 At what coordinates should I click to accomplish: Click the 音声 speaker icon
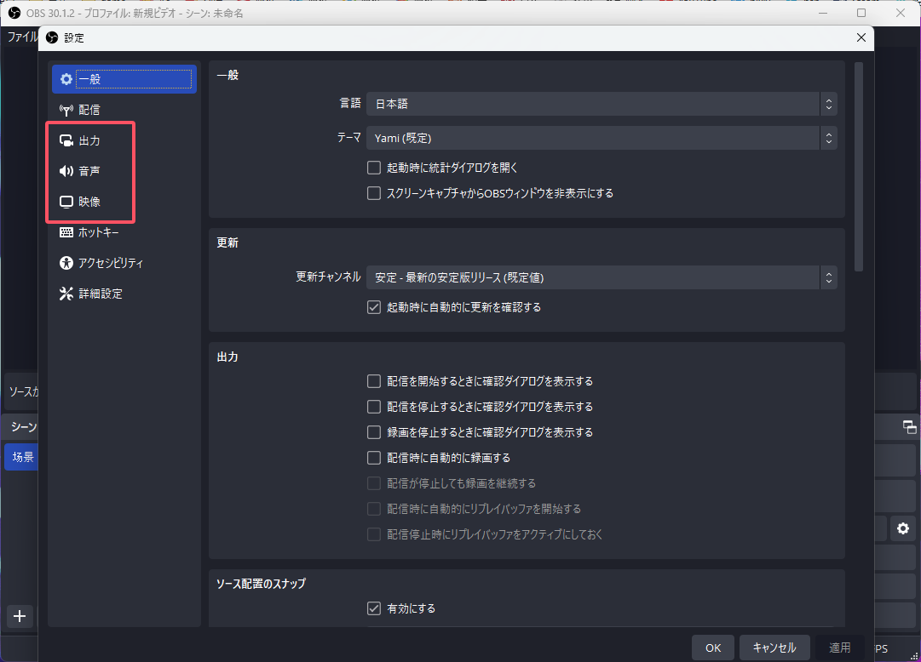tap(66, 171)
